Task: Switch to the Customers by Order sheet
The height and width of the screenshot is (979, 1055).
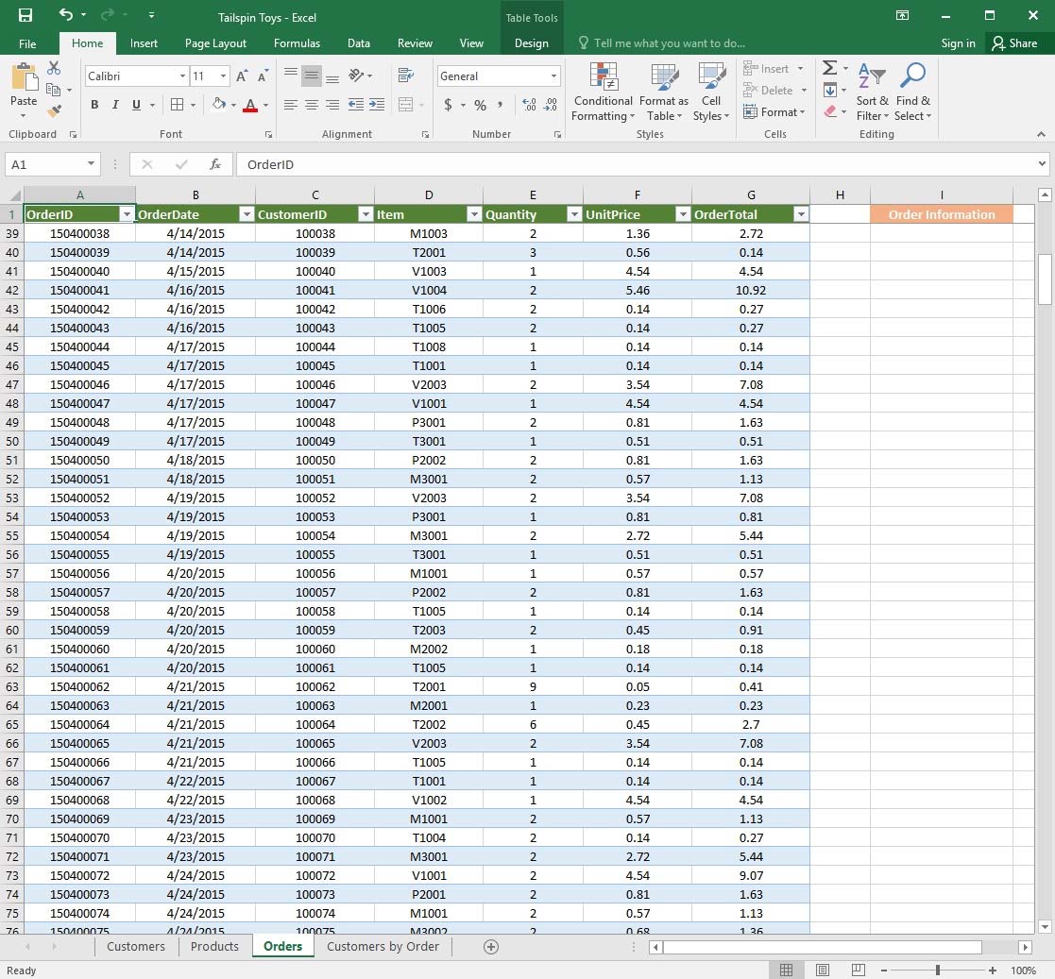Action: (x=383, y=947)
